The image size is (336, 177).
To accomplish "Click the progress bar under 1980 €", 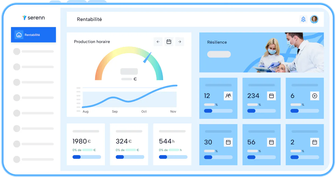I will [x=87, y=157].
